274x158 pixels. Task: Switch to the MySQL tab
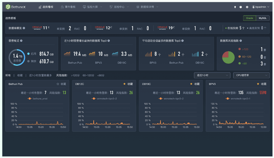[x=263, y=18]
